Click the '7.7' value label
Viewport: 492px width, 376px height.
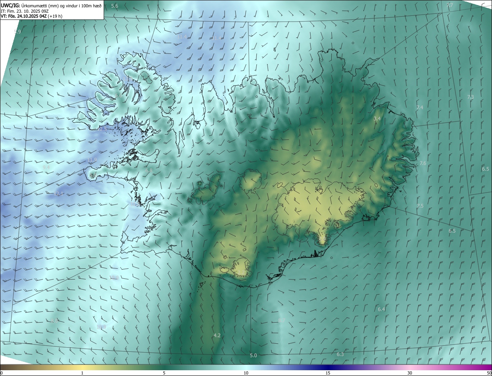(x=450, y=5)
